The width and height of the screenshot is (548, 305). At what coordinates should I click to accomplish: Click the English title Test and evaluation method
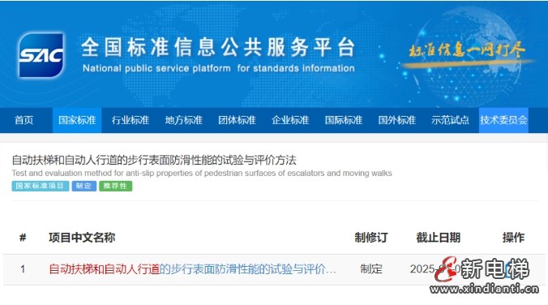[x=202, y=173]
